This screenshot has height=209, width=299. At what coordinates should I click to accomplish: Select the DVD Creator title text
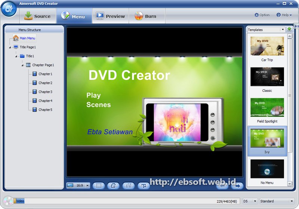pyautogui.click(x=129, y=75)
